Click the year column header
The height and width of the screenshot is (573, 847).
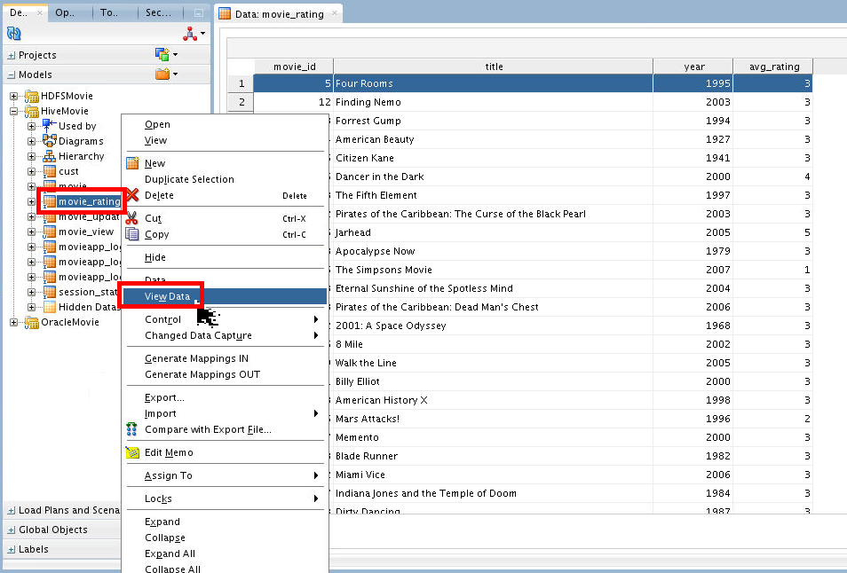click(x=693, y=67)
